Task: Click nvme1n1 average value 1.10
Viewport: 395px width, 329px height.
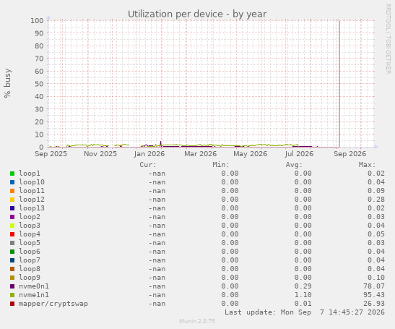Action: pos(303,295)
